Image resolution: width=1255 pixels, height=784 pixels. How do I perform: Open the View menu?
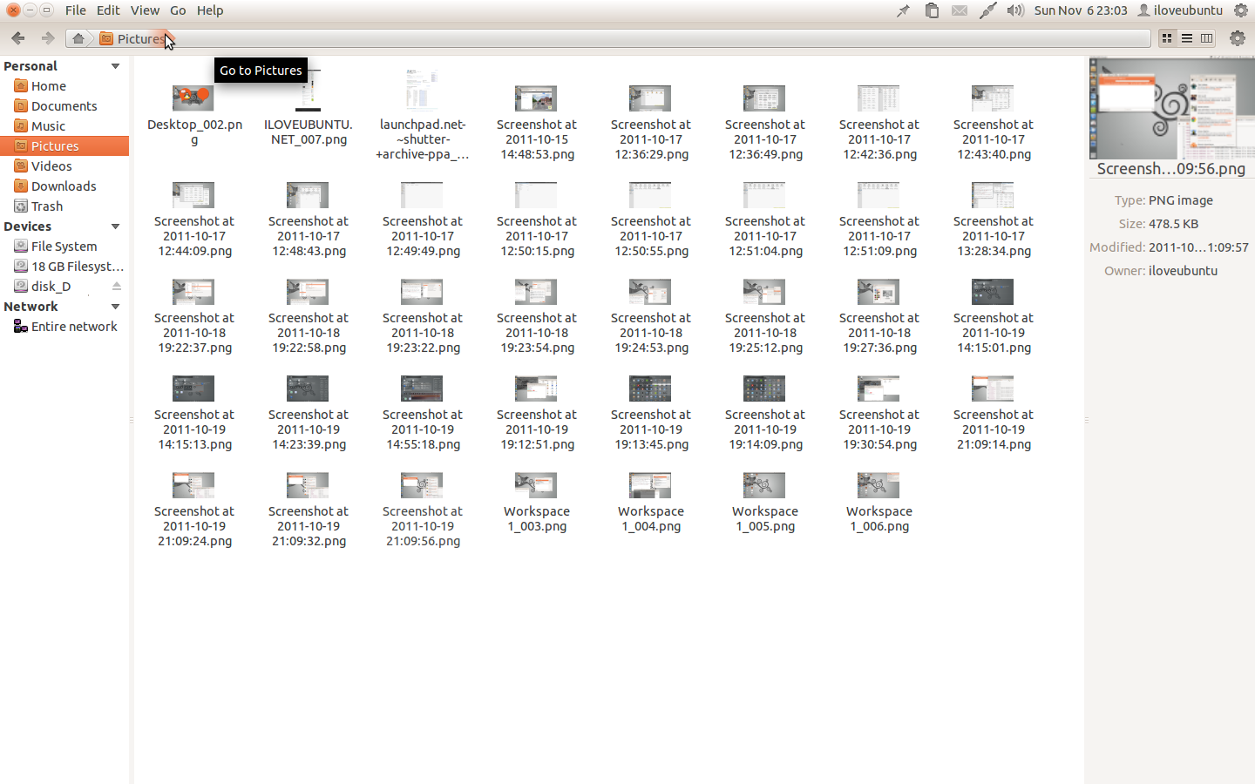coord(145,10)
